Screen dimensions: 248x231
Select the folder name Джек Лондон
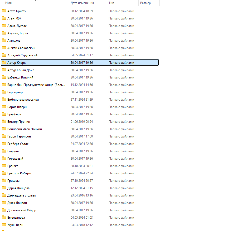click(17, 203)
